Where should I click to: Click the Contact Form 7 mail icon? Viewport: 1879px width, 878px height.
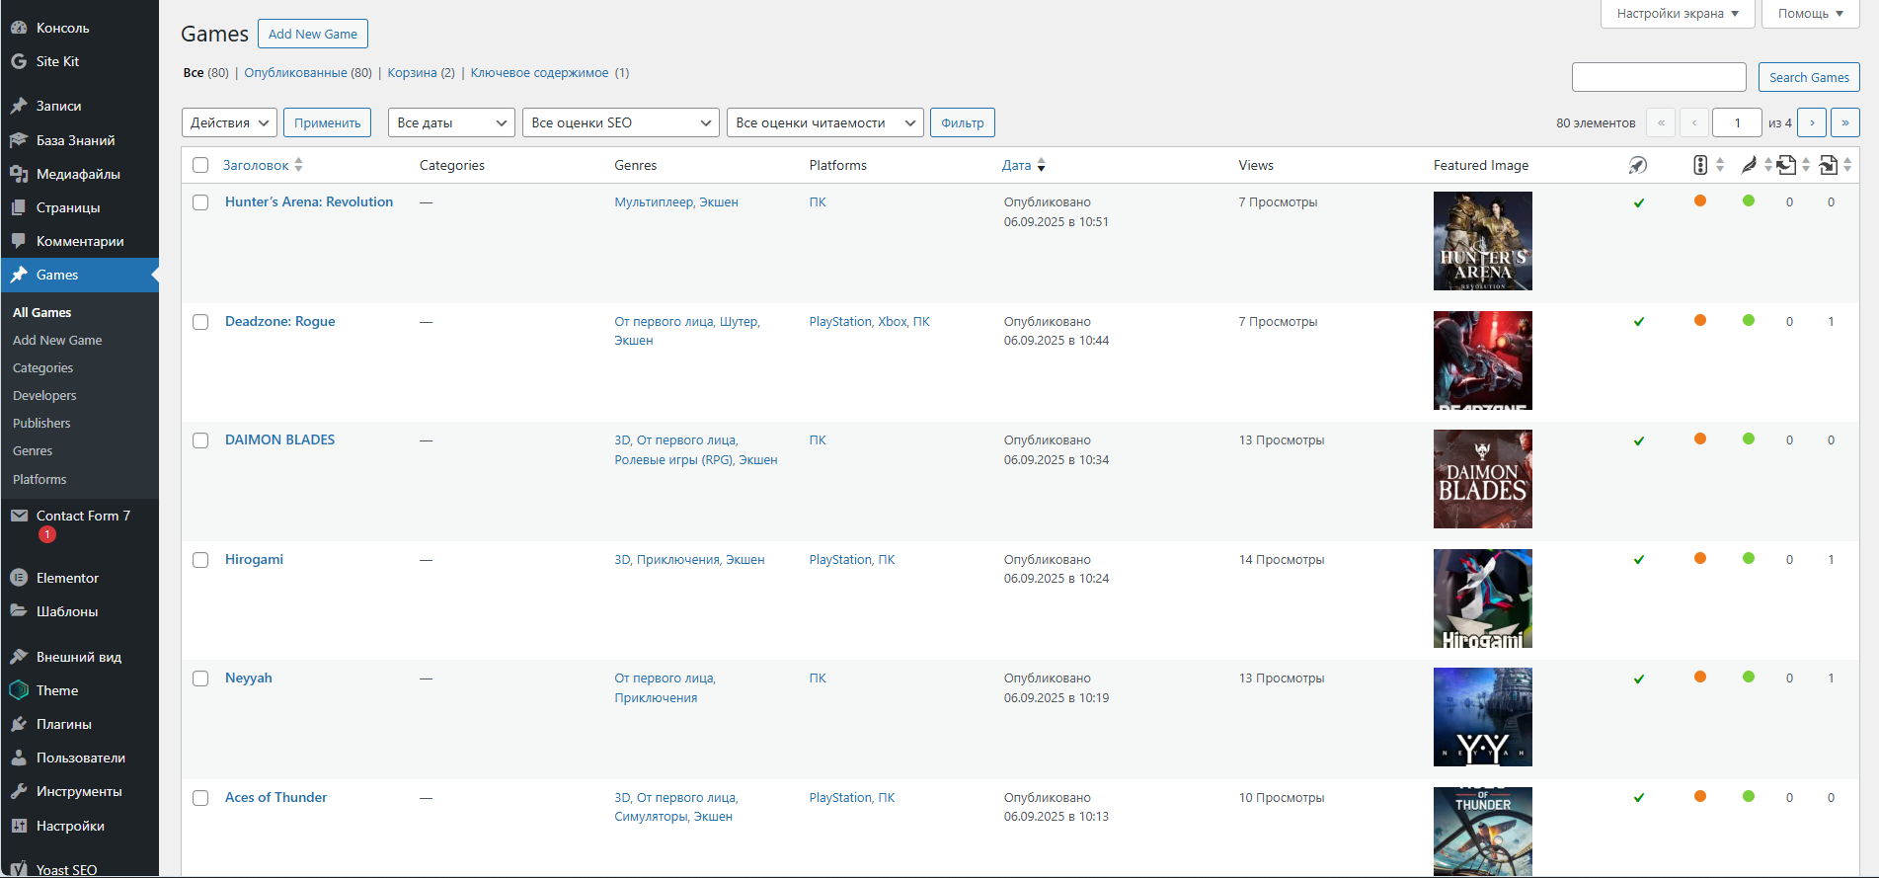tap(19, 516)
